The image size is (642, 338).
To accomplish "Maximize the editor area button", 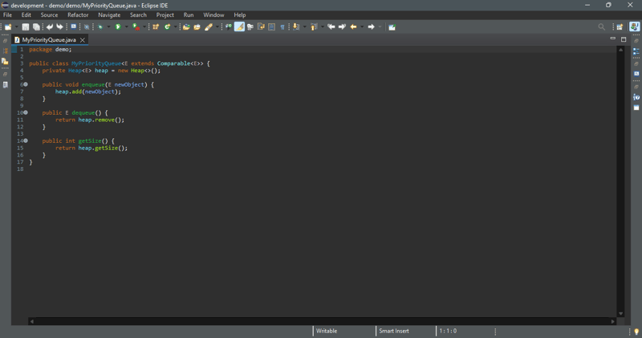I will pos(624,39).
